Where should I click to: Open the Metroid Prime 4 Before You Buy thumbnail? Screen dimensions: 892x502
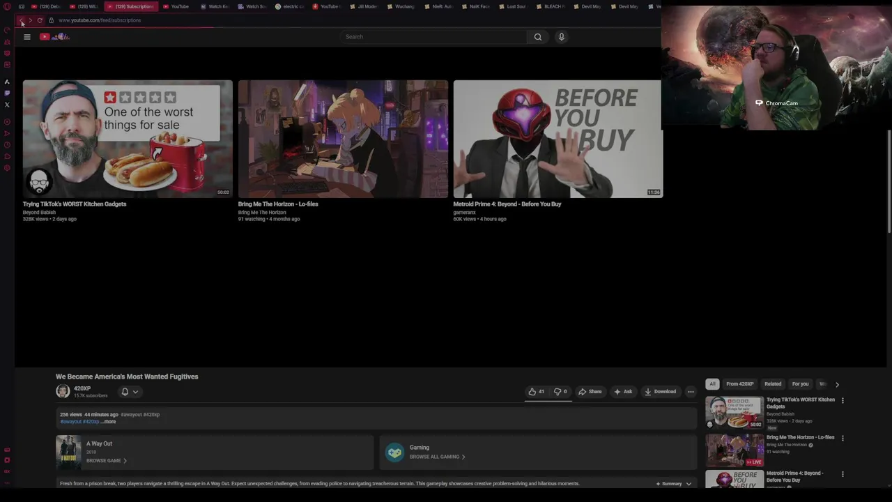557,139
